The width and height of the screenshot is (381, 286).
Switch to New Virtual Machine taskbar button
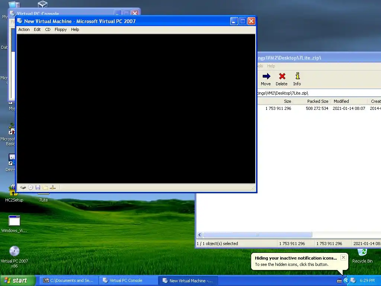pyautogui.click(x=188, y=281)
